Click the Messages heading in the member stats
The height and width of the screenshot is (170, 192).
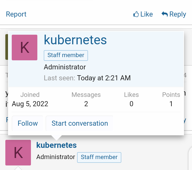pyautogui.click(x=86, y=95)
